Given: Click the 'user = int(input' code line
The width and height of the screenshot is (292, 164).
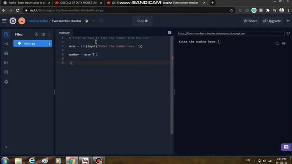Looking at the screenshot, I should coord(106,46).
